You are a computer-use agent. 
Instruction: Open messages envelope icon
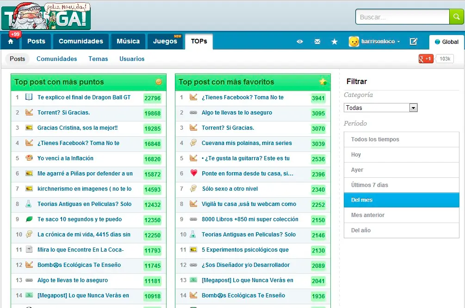pos(317,42)
